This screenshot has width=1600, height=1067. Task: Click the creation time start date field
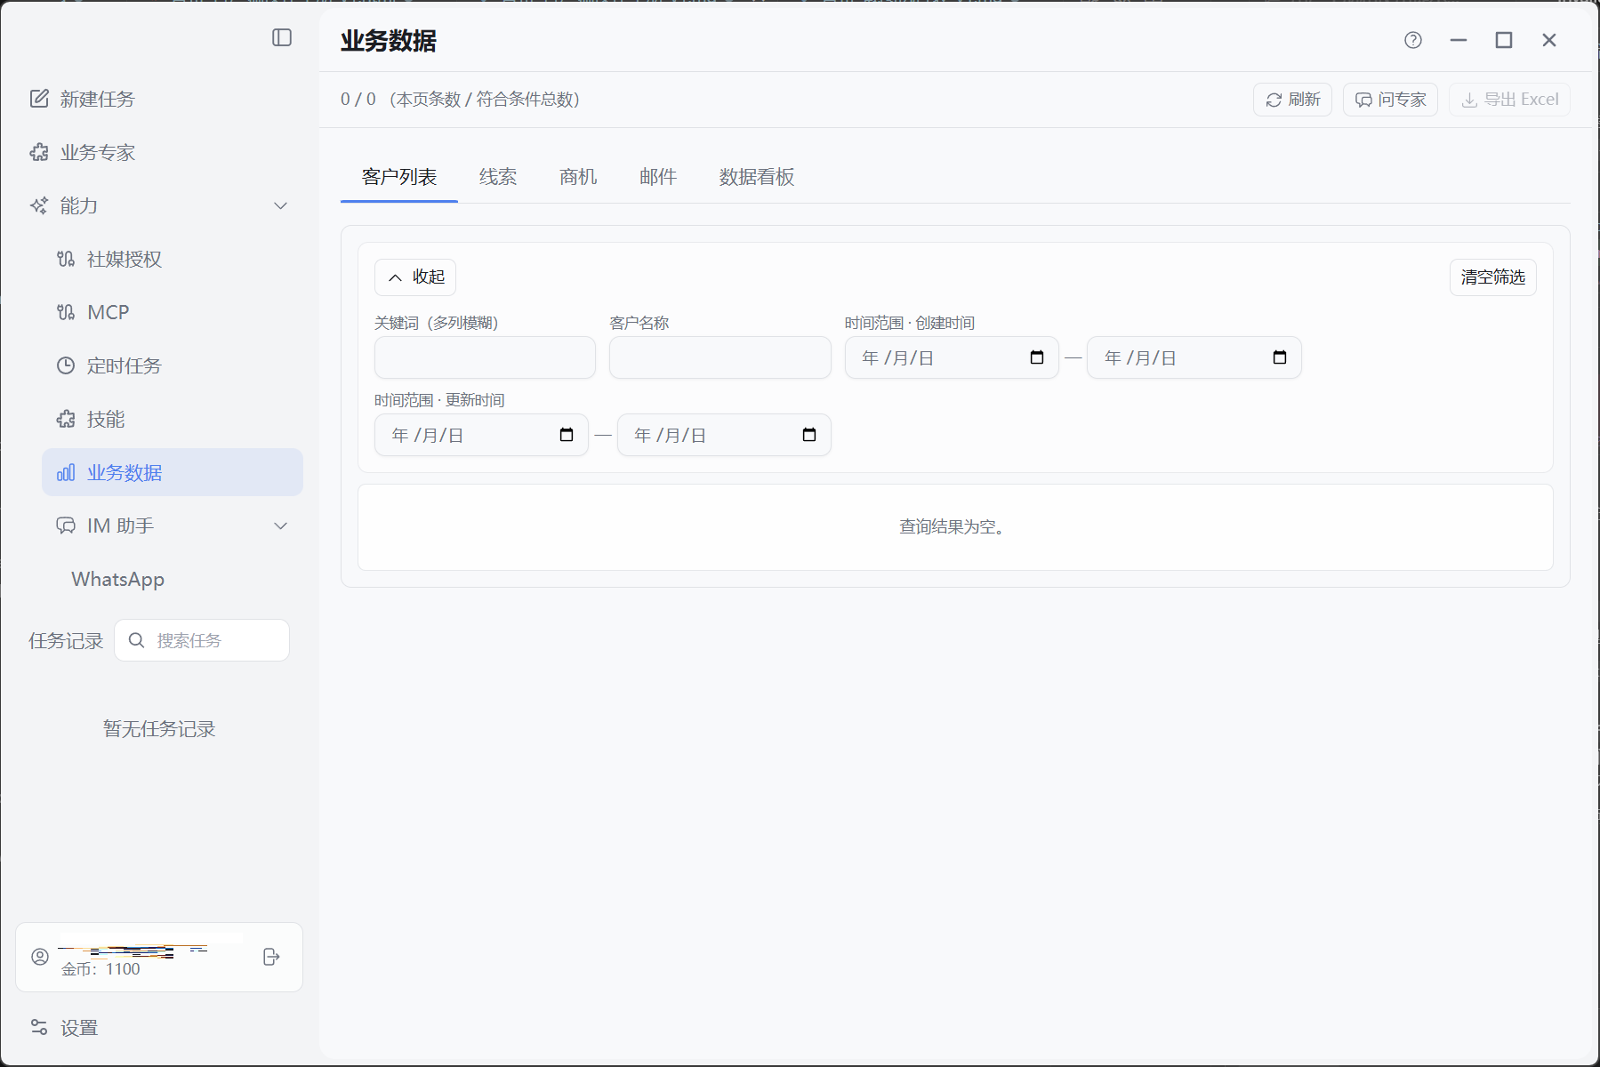pos(952,357)
